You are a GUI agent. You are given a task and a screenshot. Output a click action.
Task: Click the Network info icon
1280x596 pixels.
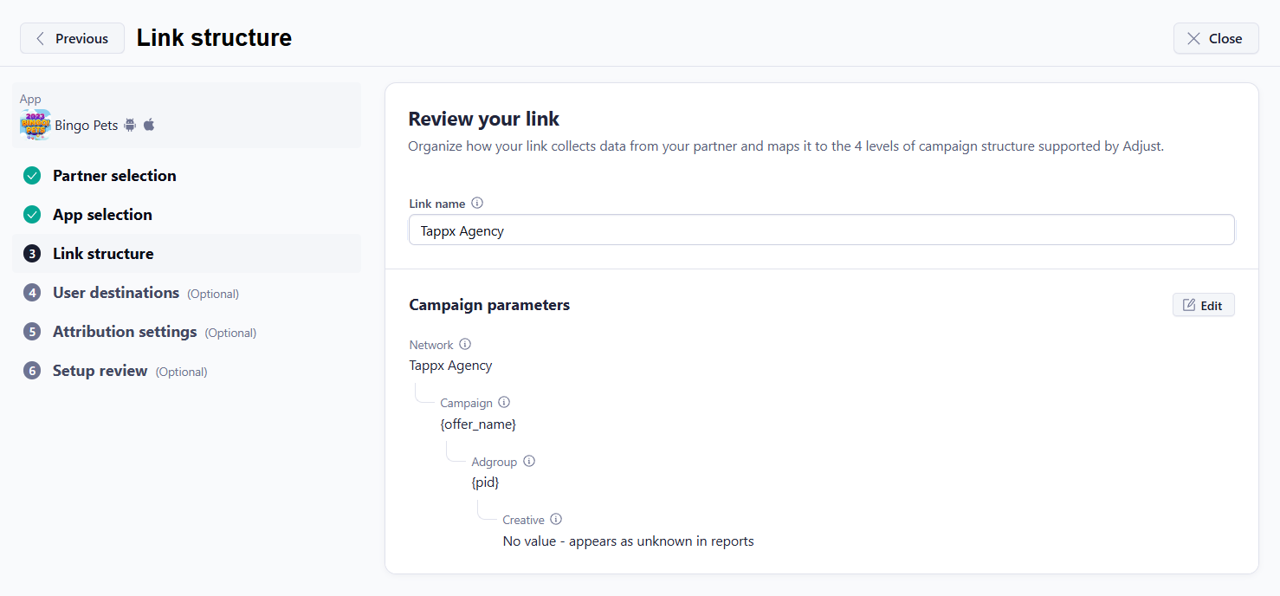point(465,344)
